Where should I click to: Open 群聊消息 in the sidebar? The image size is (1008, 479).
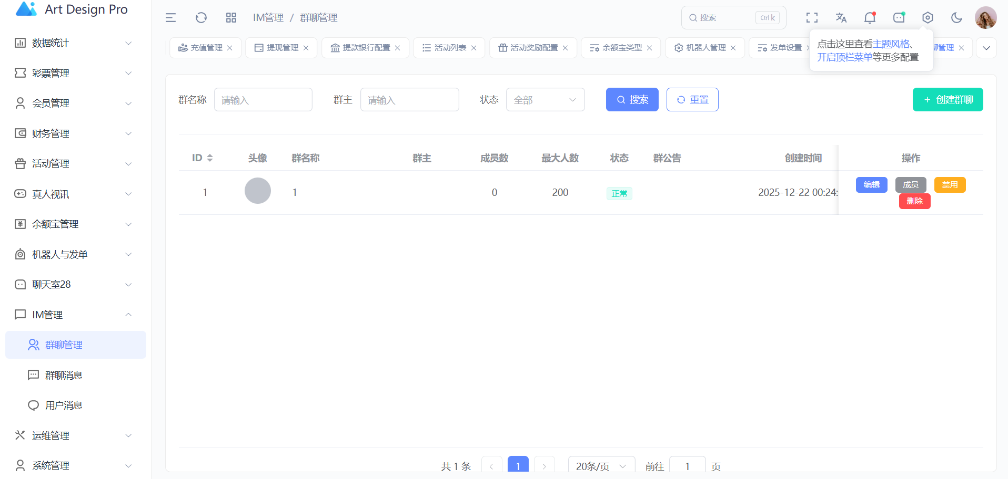[64, 375]
